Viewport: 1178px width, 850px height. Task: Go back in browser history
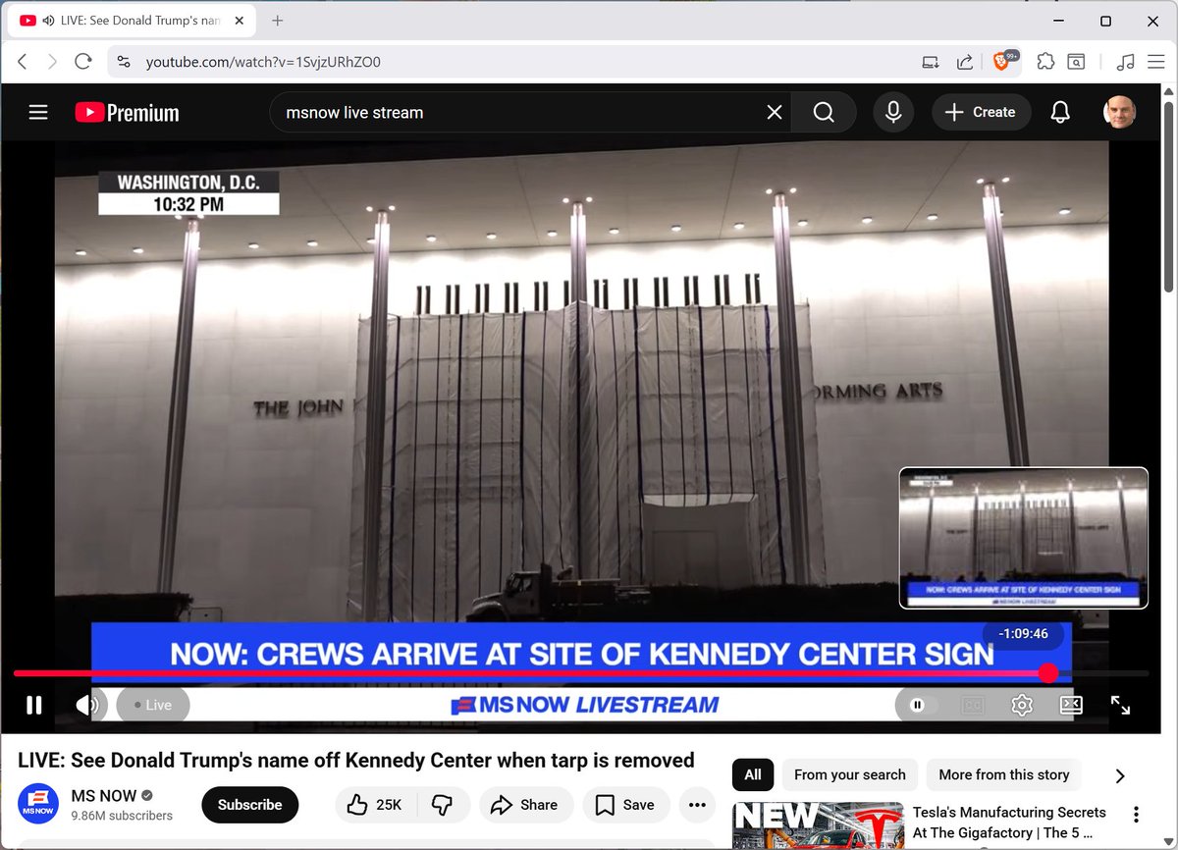coord(23,62)
